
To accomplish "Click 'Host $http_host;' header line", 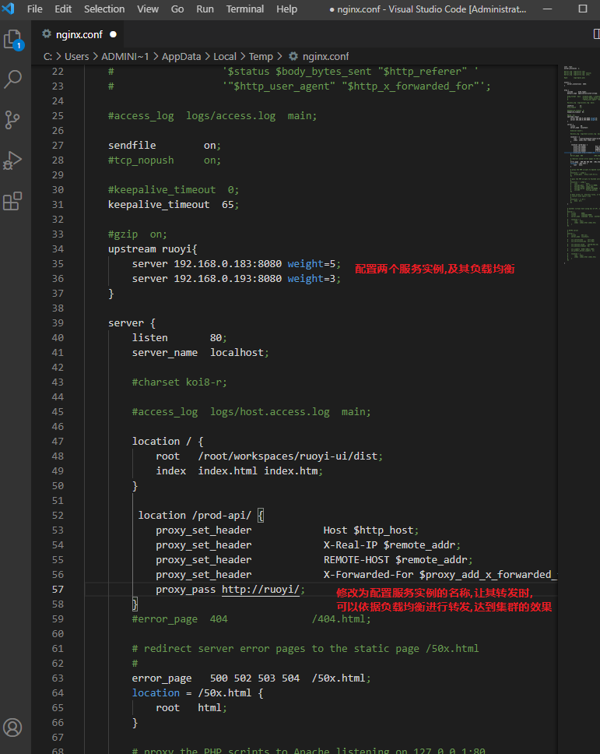I will click(x=287, y=530).
